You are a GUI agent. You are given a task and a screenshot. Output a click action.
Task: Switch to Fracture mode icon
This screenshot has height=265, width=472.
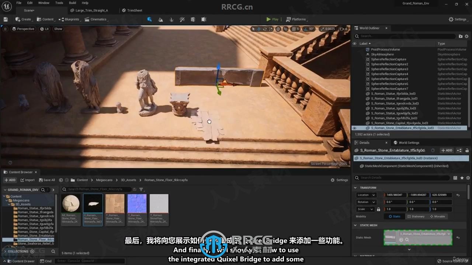pos(193,19)
